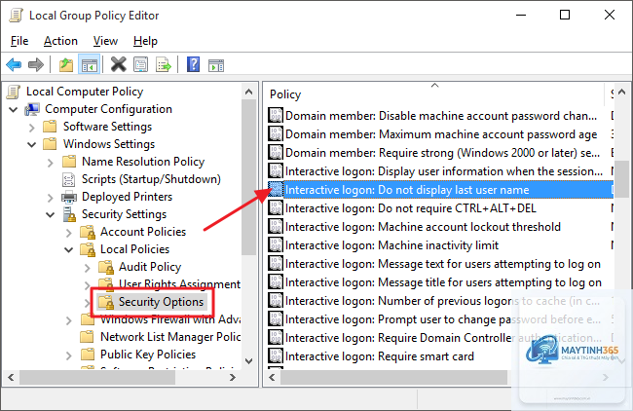633x411 pixels.
Task: Click the Up one level folder icon
Action: point(66,64)
